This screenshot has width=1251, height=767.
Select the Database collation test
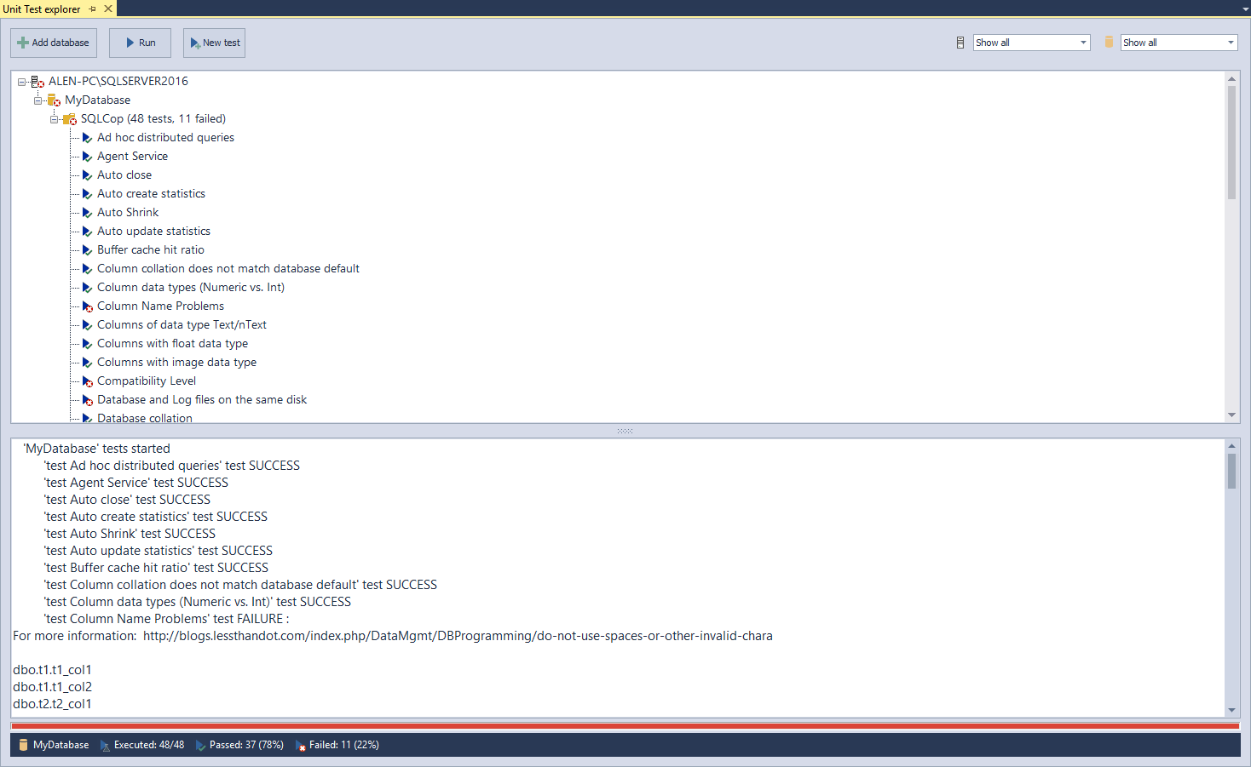pyautogui.click(x=145, y=418)
